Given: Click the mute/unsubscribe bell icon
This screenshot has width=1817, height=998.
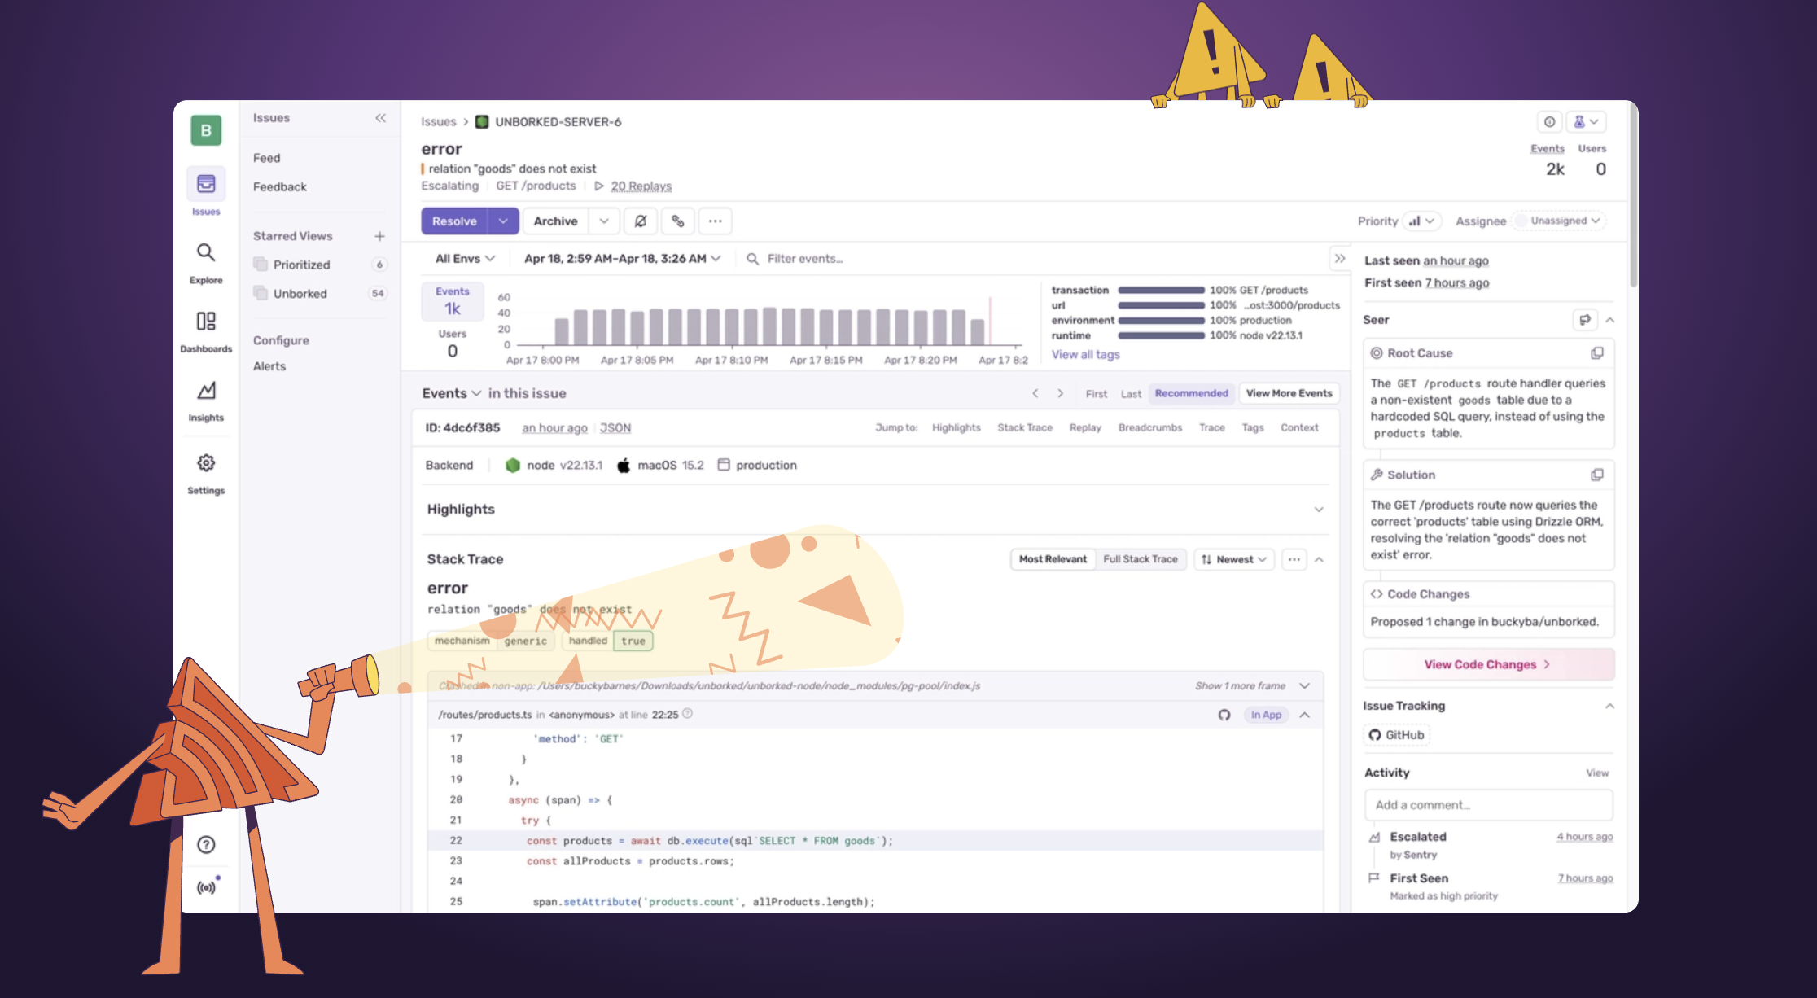Looking at the screenshot, I should pos(641,221).
